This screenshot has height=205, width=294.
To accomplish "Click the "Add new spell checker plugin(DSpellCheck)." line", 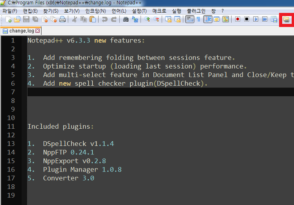I will coord(125,84).
